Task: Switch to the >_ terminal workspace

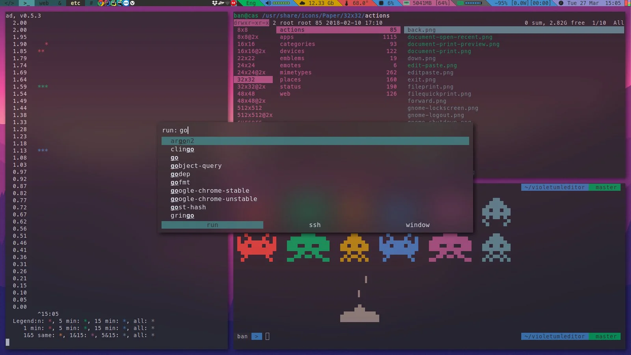Action: (27, 3)
